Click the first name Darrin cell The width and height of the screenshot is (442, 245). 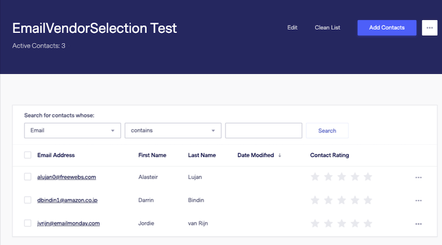[146, 200]
